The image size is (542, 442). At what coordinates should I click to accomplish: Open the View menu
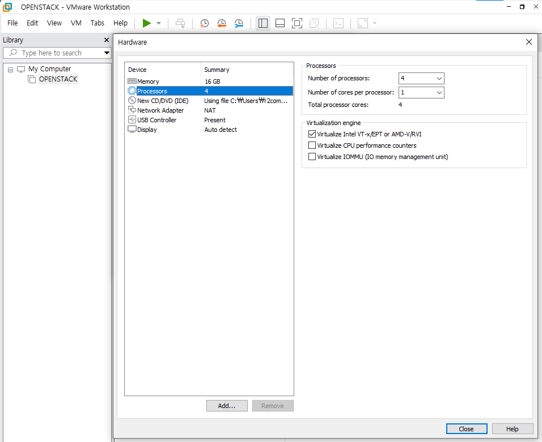tap(54, 23)
